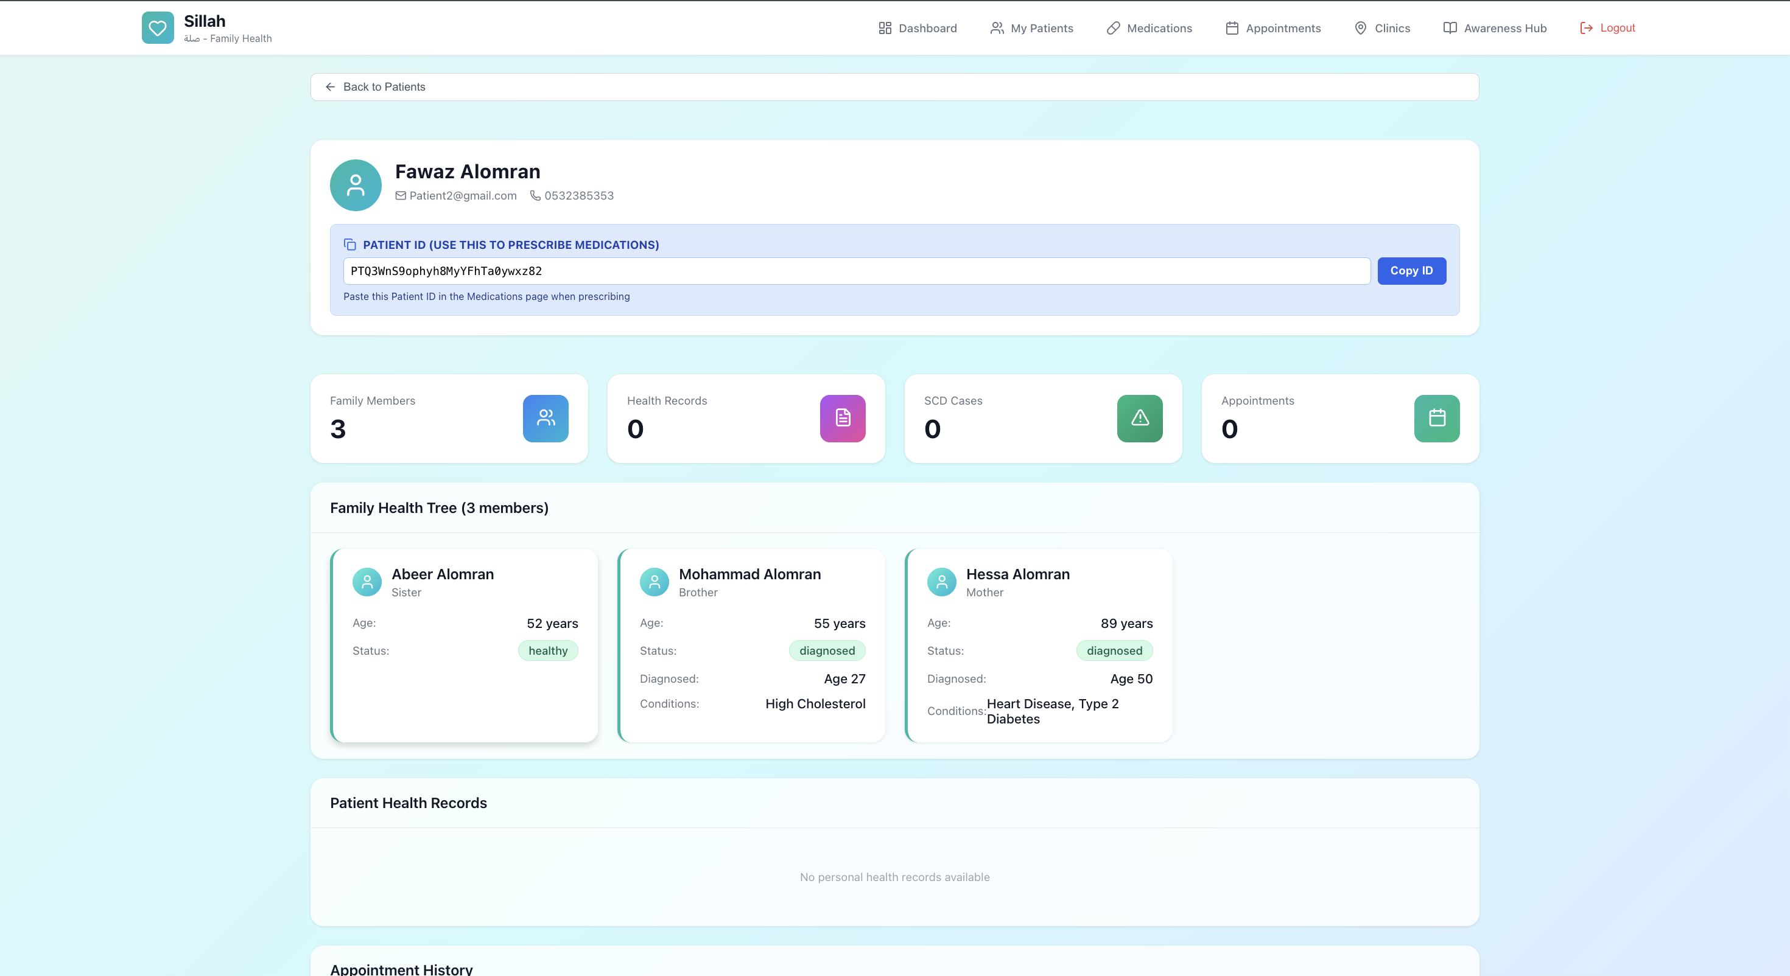
Task: Select the Patient ID text field
Action: (x=855, y=271)
